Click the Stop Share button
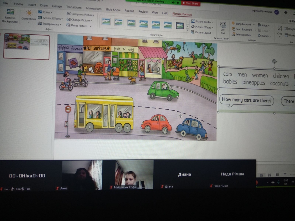The width and height of the screenshot is (295, 221). click(x=190, y=3)
